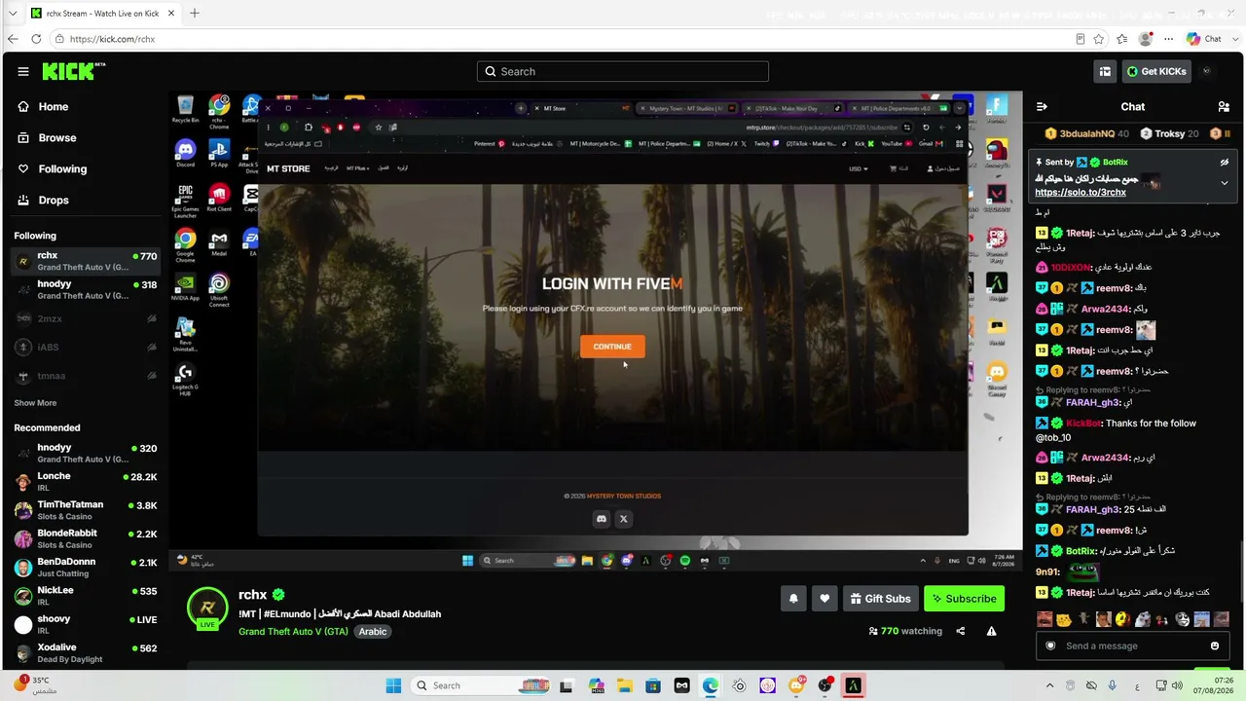Open the Kick shop icon beside Get KICKs
Image resolution: width=1246 pixels, height=701 pixels.
(x=1105, y=71)
